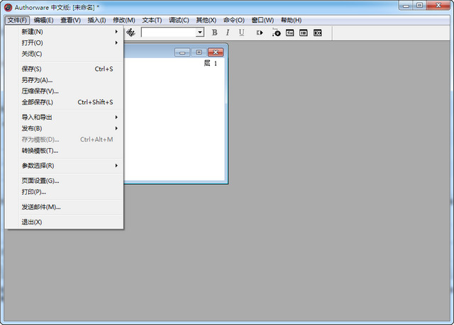Open the Knowledge Objects icon
The height and width of the screenshot is (325, 454).
318,33
